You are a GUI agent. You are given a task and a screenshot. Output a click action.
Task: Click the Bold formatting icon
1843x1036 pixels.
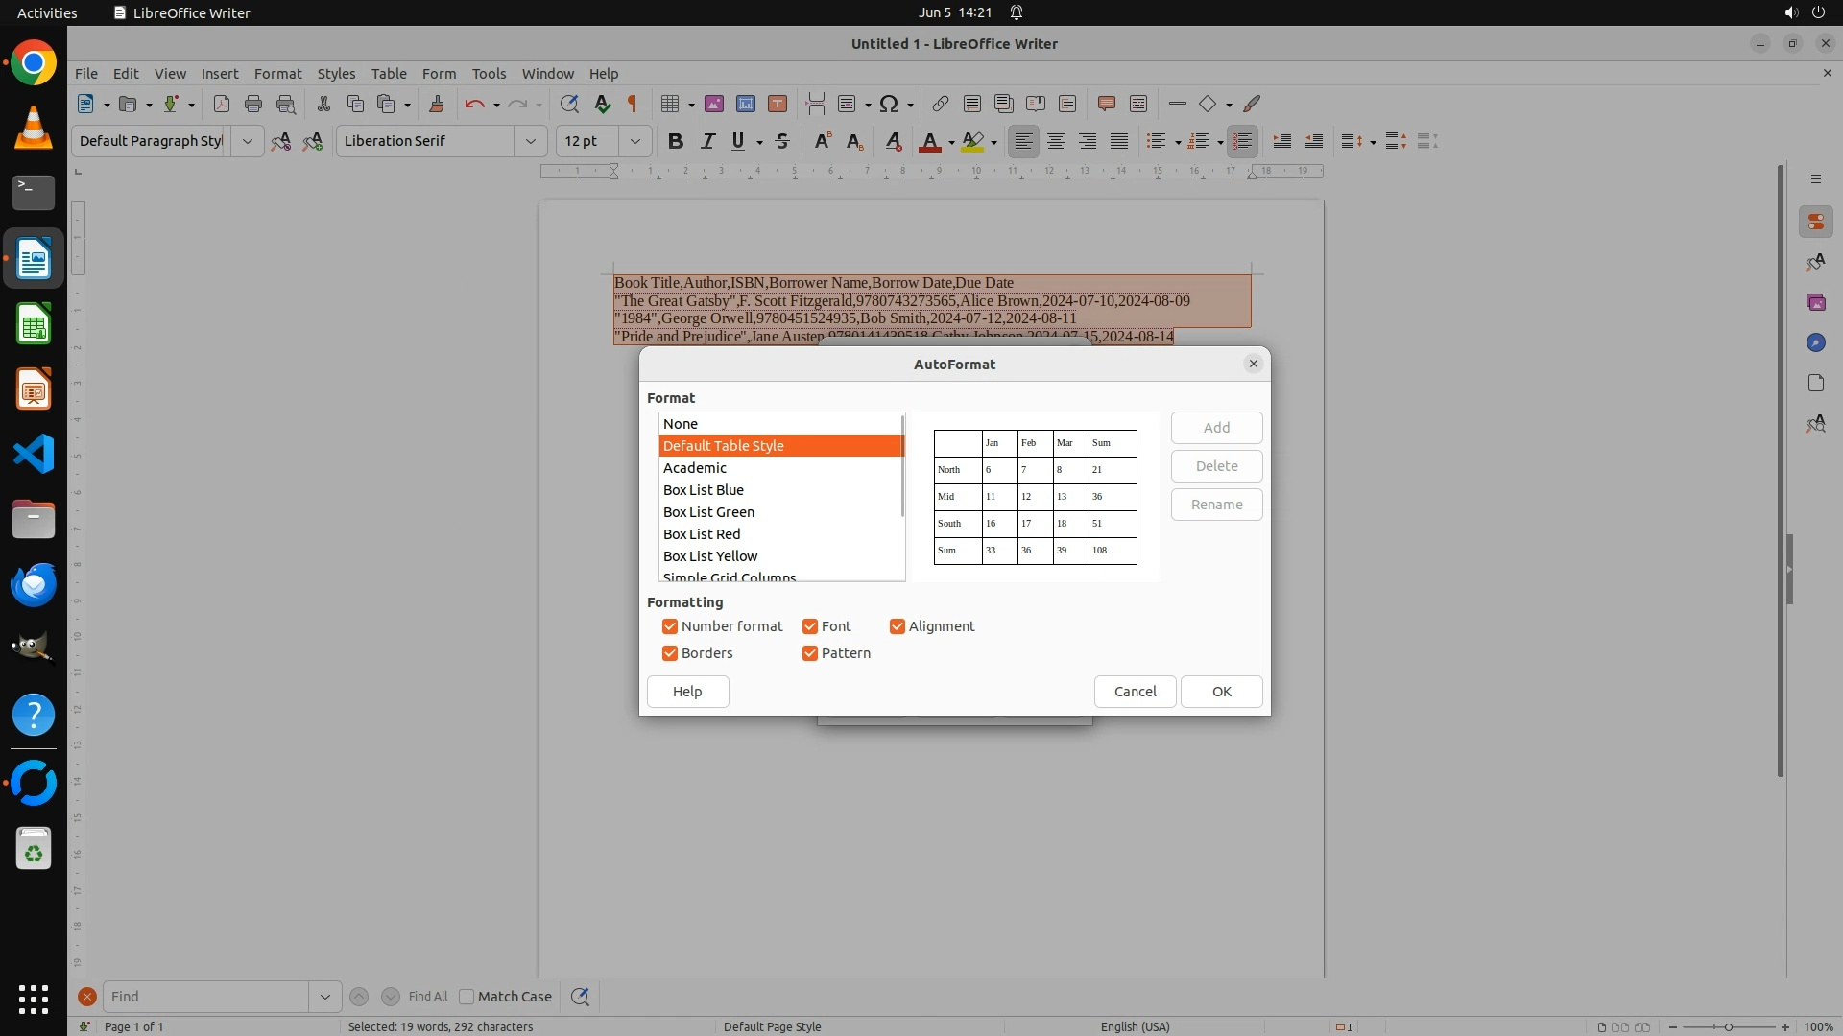click(676, 141)
